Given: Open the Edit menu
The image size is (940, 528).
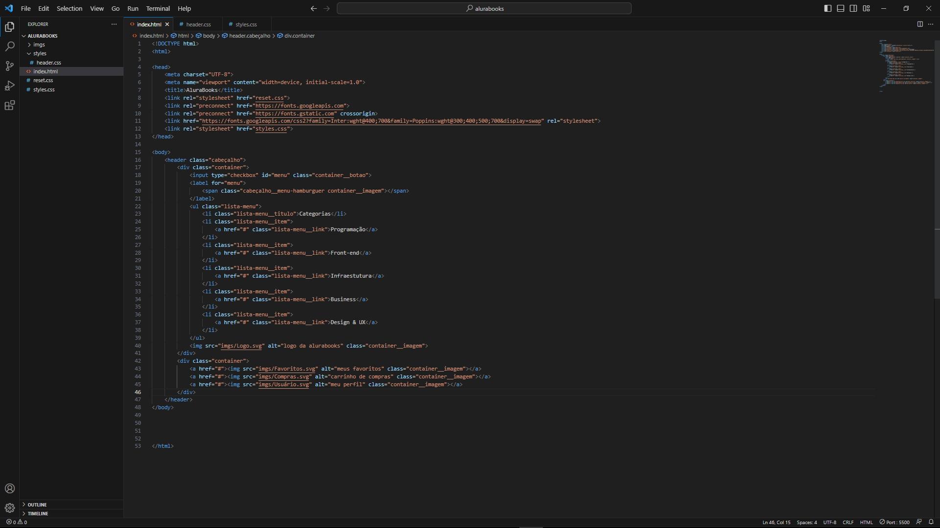Looking at the screenshot, I should point(44,8).
